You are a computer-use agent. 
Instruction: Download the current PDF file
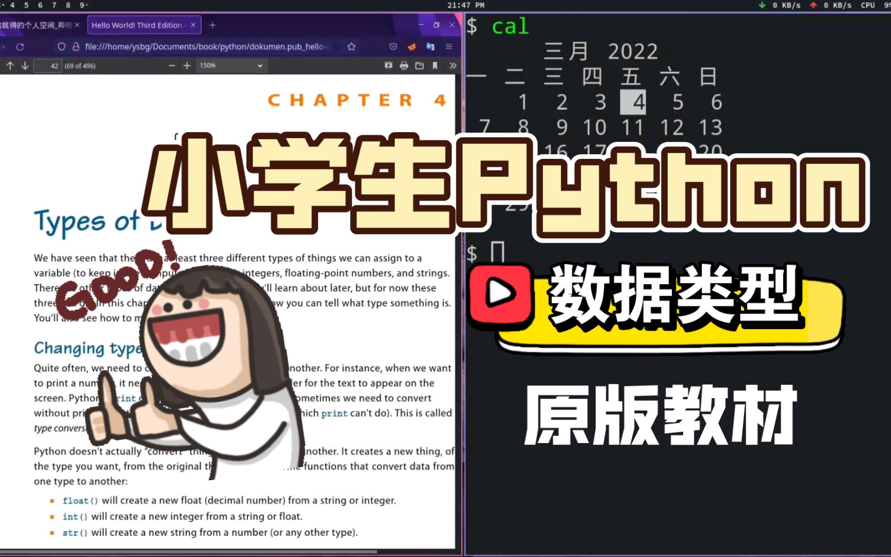pos(419,65)
